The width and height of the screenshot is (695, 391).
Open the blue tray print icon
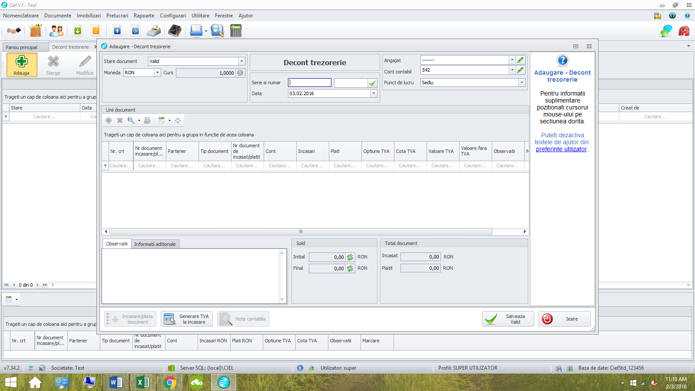pos(196,31)
